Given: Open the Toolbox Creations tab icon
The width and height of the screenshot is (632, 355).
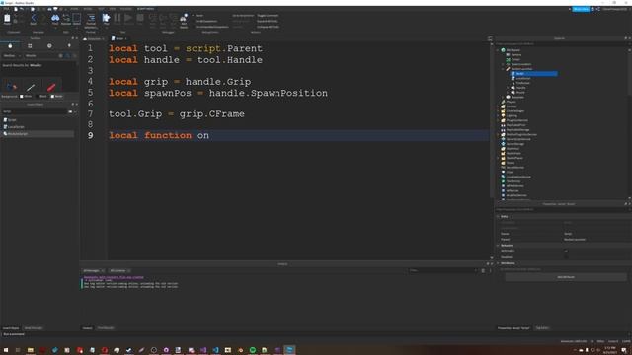Looking at the screenshot, I should coord(69,46).
